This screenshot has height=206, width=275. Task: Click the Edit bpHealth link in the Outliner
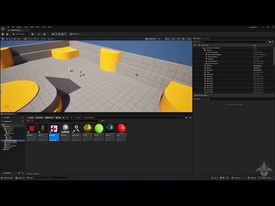click(x=257, y=70)
